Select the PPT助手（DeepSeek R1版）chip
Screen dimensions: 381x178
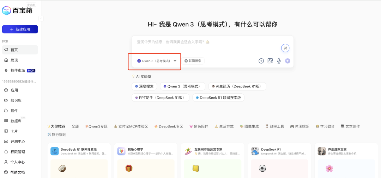click(161, 98)
